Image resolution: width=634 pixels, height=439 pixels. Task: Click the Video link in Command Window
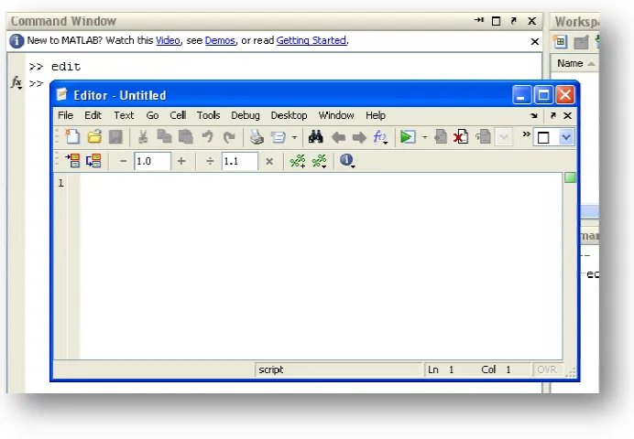(168, 40)
